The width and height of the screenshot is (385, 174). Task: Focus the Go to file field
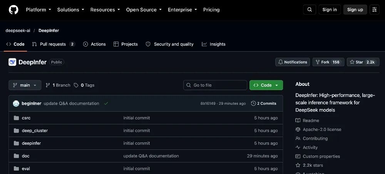click(x=215, y=85)
